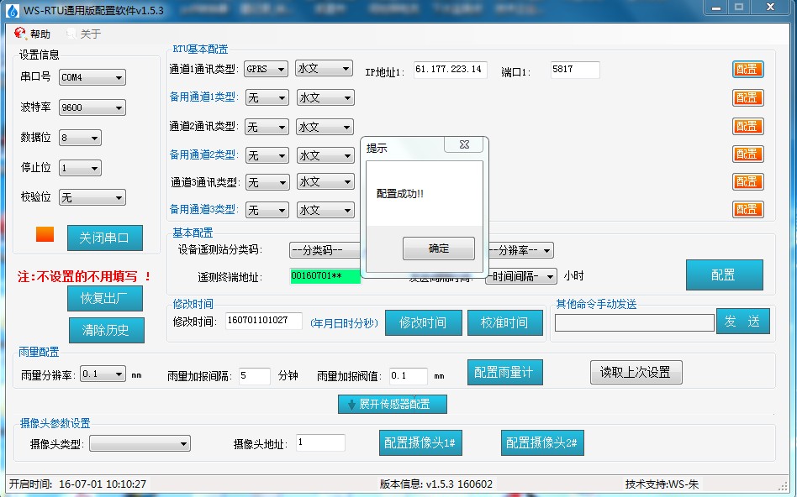
Task: Click the 发送 button
Action: click(742, 321)
